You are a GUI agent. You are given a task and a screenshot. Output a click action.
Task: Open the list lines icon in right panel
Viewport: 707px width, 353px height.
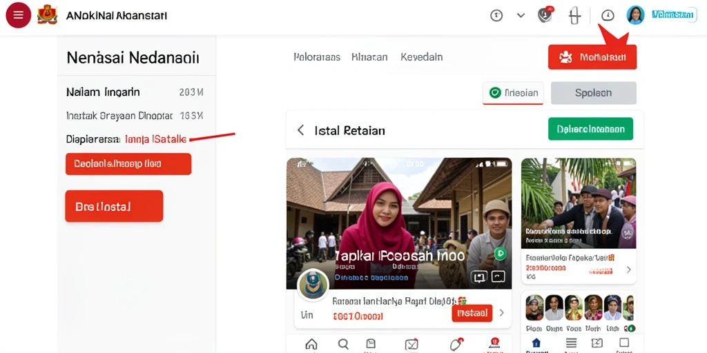[x=571, y=343]
